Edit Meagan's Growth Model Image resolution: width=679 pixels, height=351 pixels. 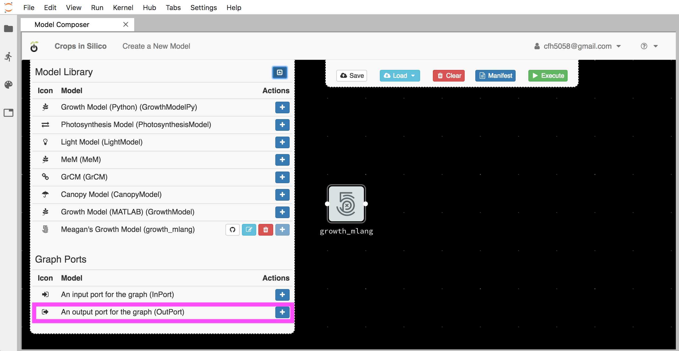coord(249,229)
